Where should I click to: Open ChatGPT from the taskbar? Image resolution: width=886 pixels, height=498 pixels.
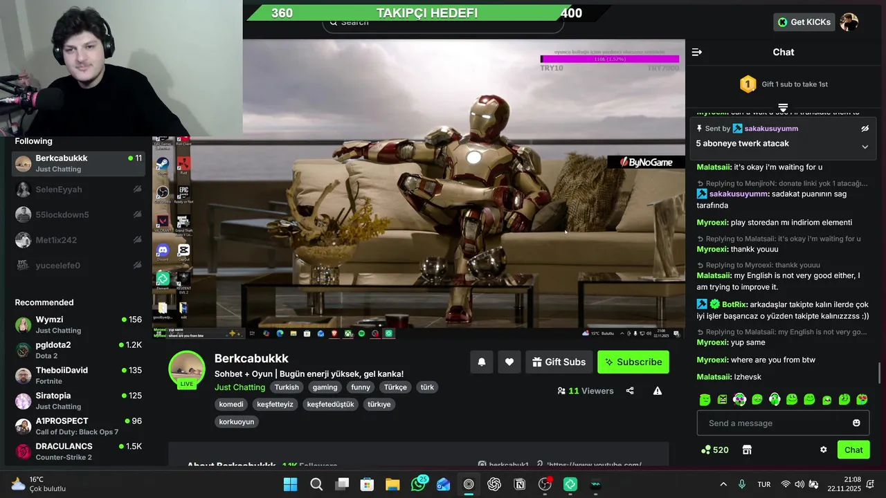pos(494,484)
